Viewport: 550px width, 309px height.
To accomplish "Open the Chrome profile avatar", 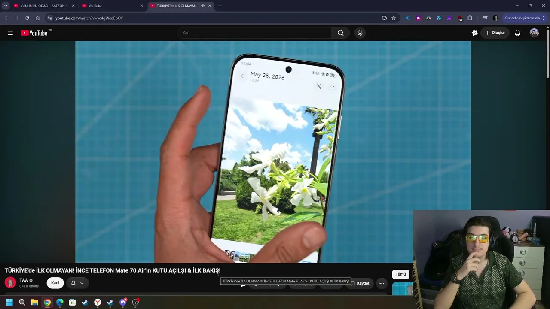I will click(x=495, y=18).
